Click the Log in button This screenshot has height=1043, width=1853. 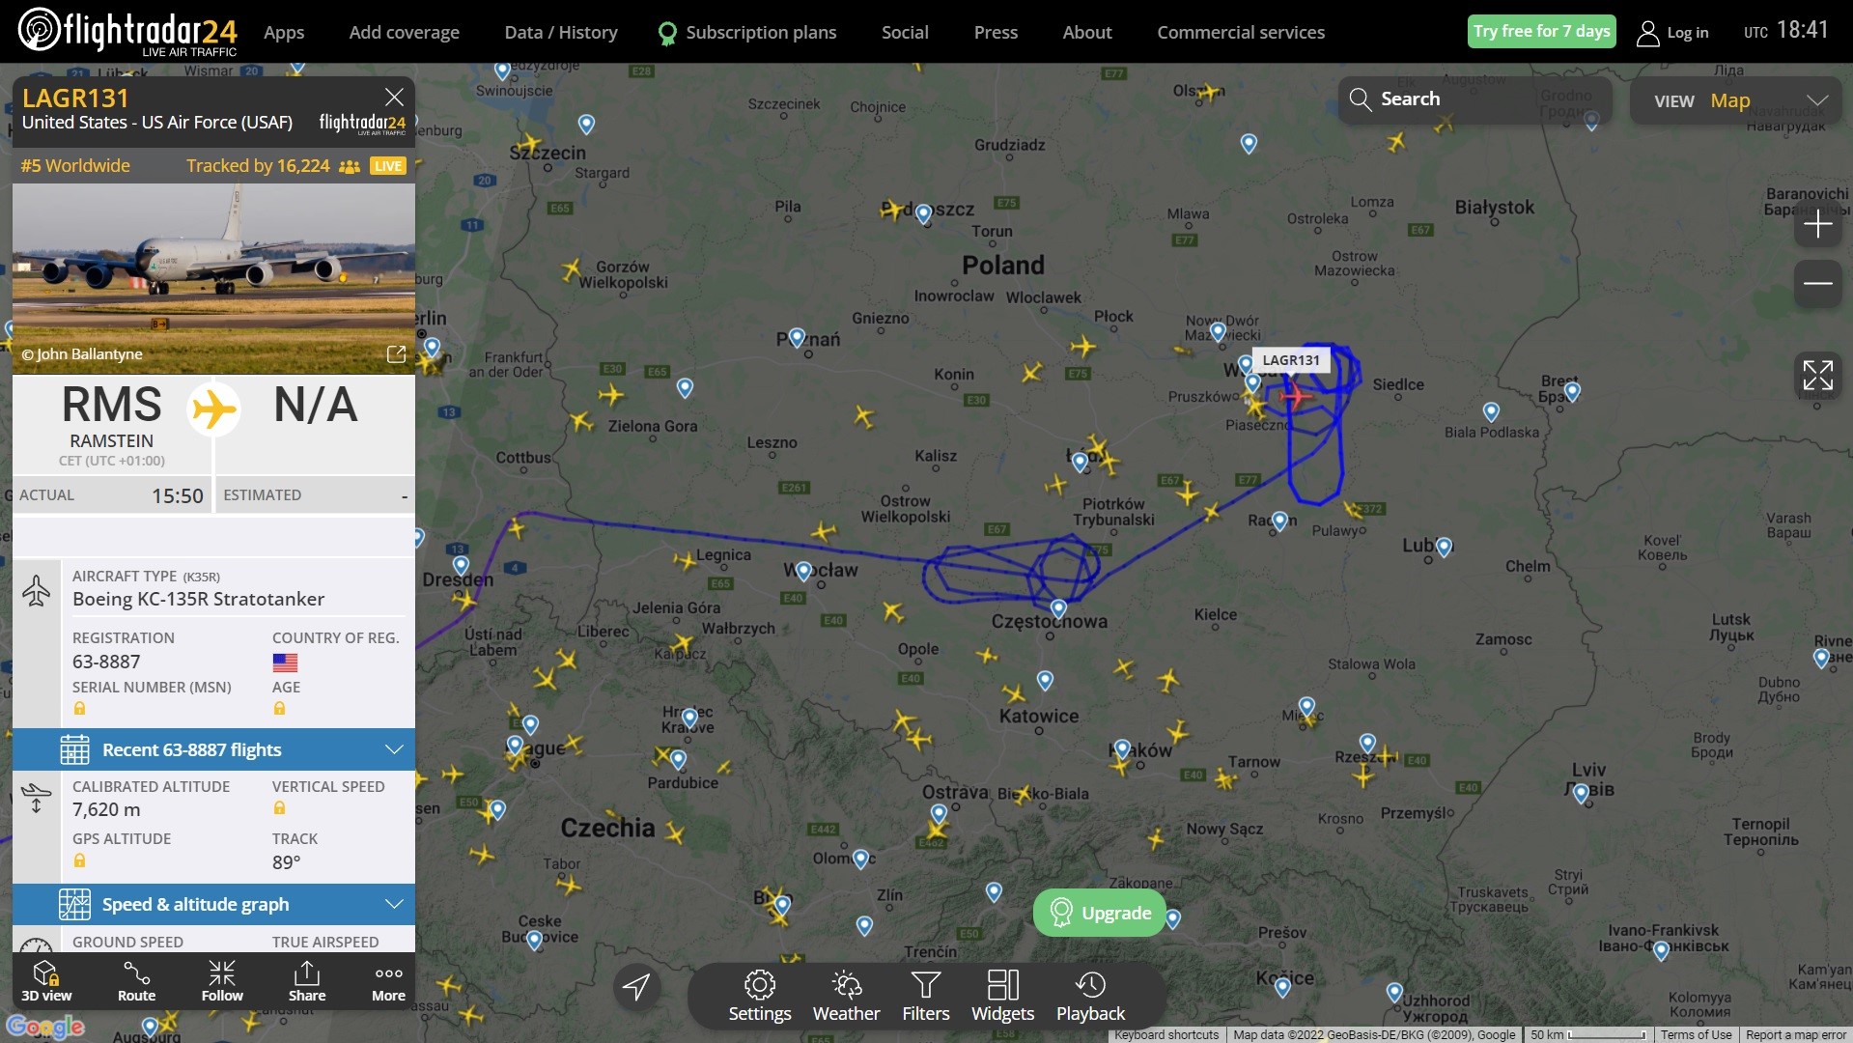pyautogui.click(x=1672, y=33)
